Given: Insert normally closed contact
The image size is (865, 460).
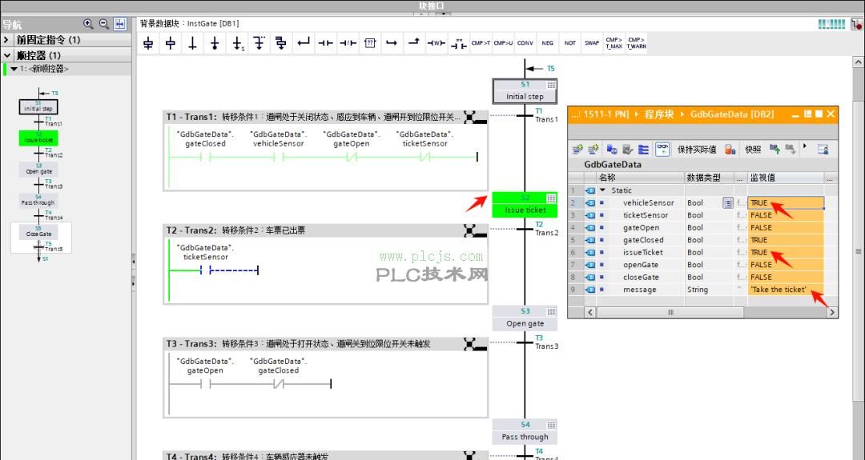Looking at the screenshot, I should click(x=348, y=43).
